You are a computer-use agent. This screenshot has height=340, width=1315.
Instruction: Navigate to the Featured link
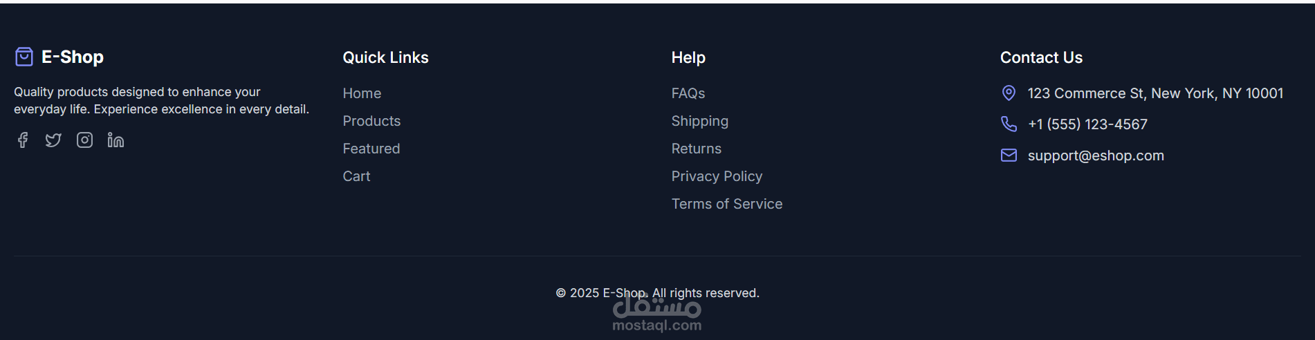tap(371, 149)
